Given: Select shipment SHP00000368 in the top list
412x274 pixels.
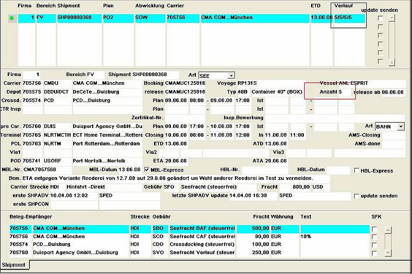Looking at the screenshot, I should pos(79,17).
